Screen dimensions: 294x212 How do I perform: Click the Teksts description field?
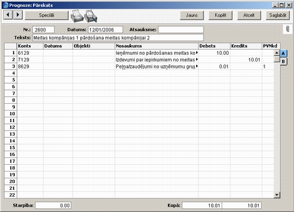(118, 38)
